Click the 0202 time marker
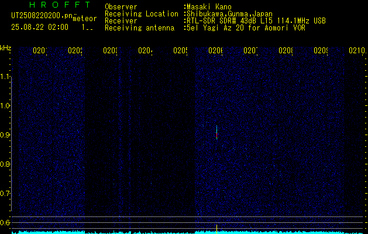 75,50
